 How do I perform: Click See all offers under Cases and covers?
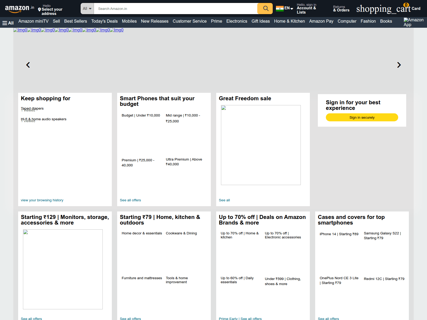point(328,318)
